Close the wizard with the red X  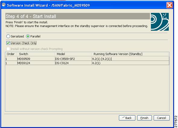[x=170, y=5]
